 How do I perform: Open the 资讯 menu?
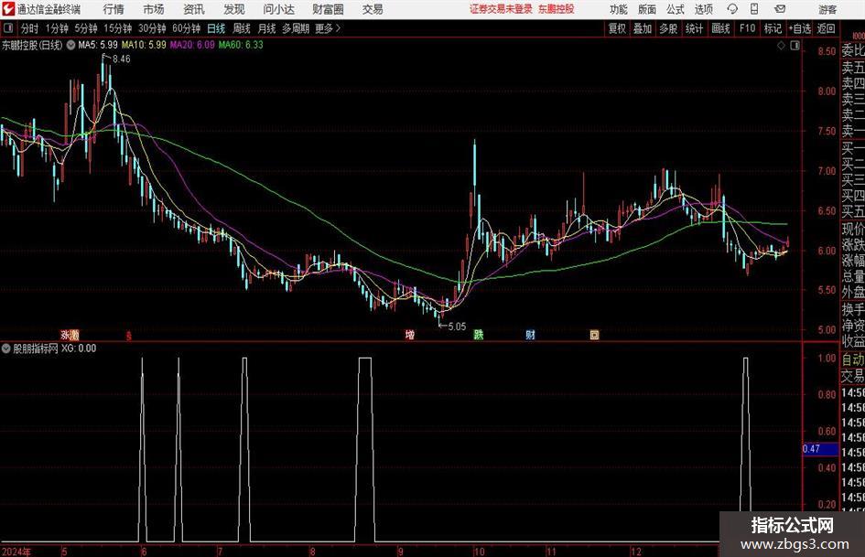pos(194,9)
